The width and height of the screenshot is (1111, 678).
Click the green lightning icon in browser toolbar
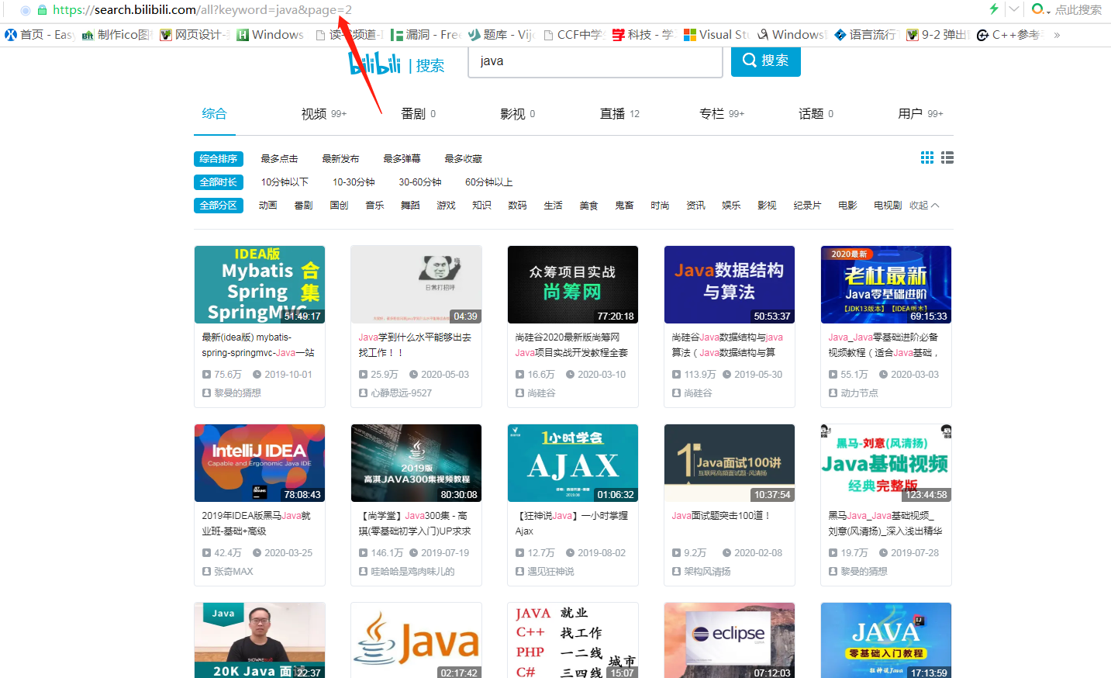point(993,9)
